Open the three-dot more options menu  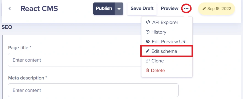[x=186, y=9]
